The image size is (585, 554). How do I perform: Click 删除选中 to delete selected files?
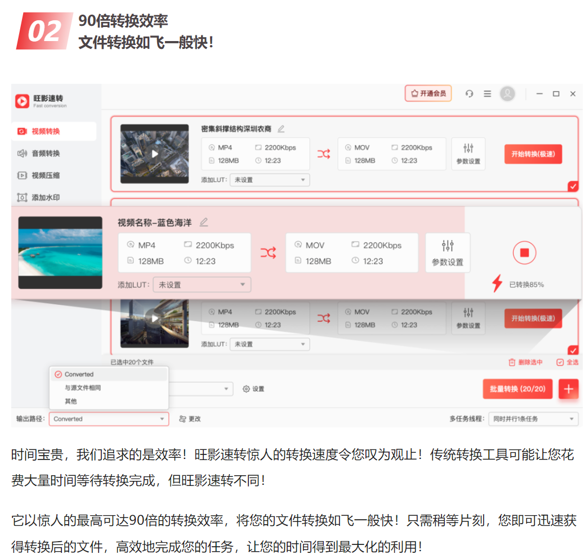pyautogui.click(x=526, y=362)
